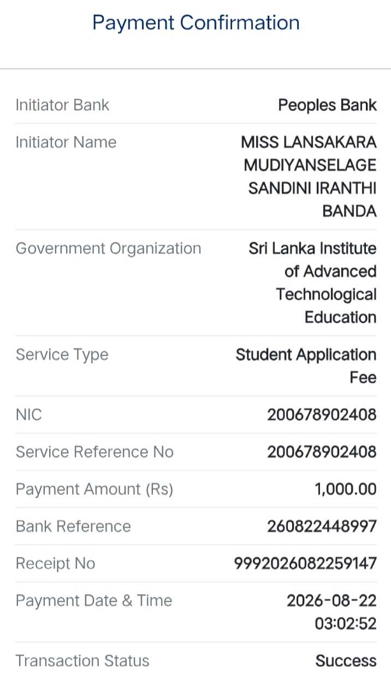Image resolution: width=391 pixels, height=676 pixels.
Task: Tap the Bank Reference number 260822448997
Action: coord(322,526)
